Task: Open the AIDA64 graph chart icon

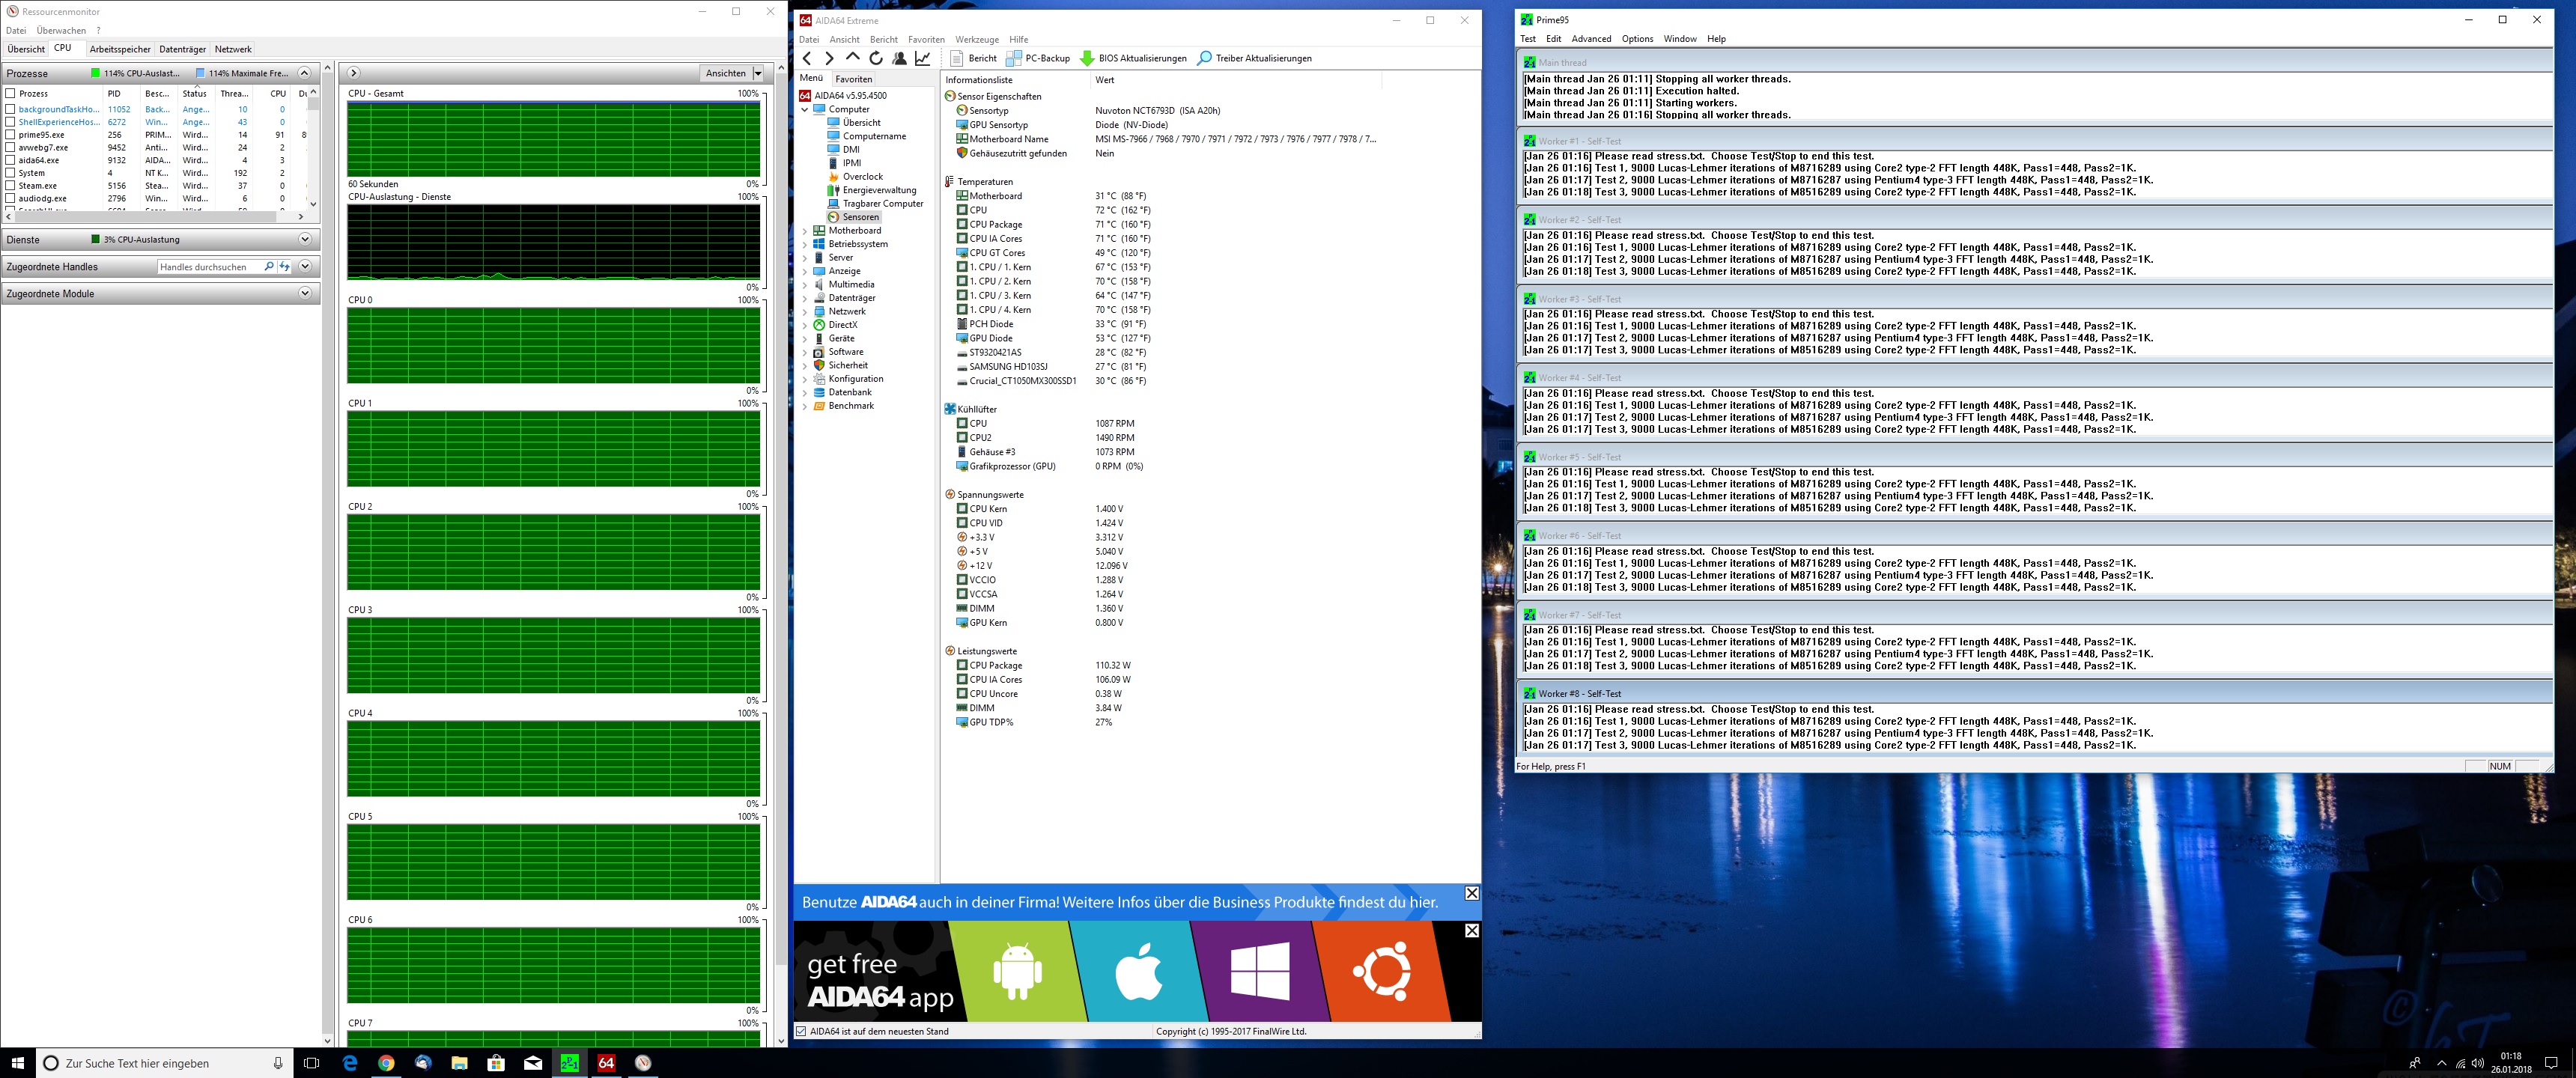Action: 923,58
